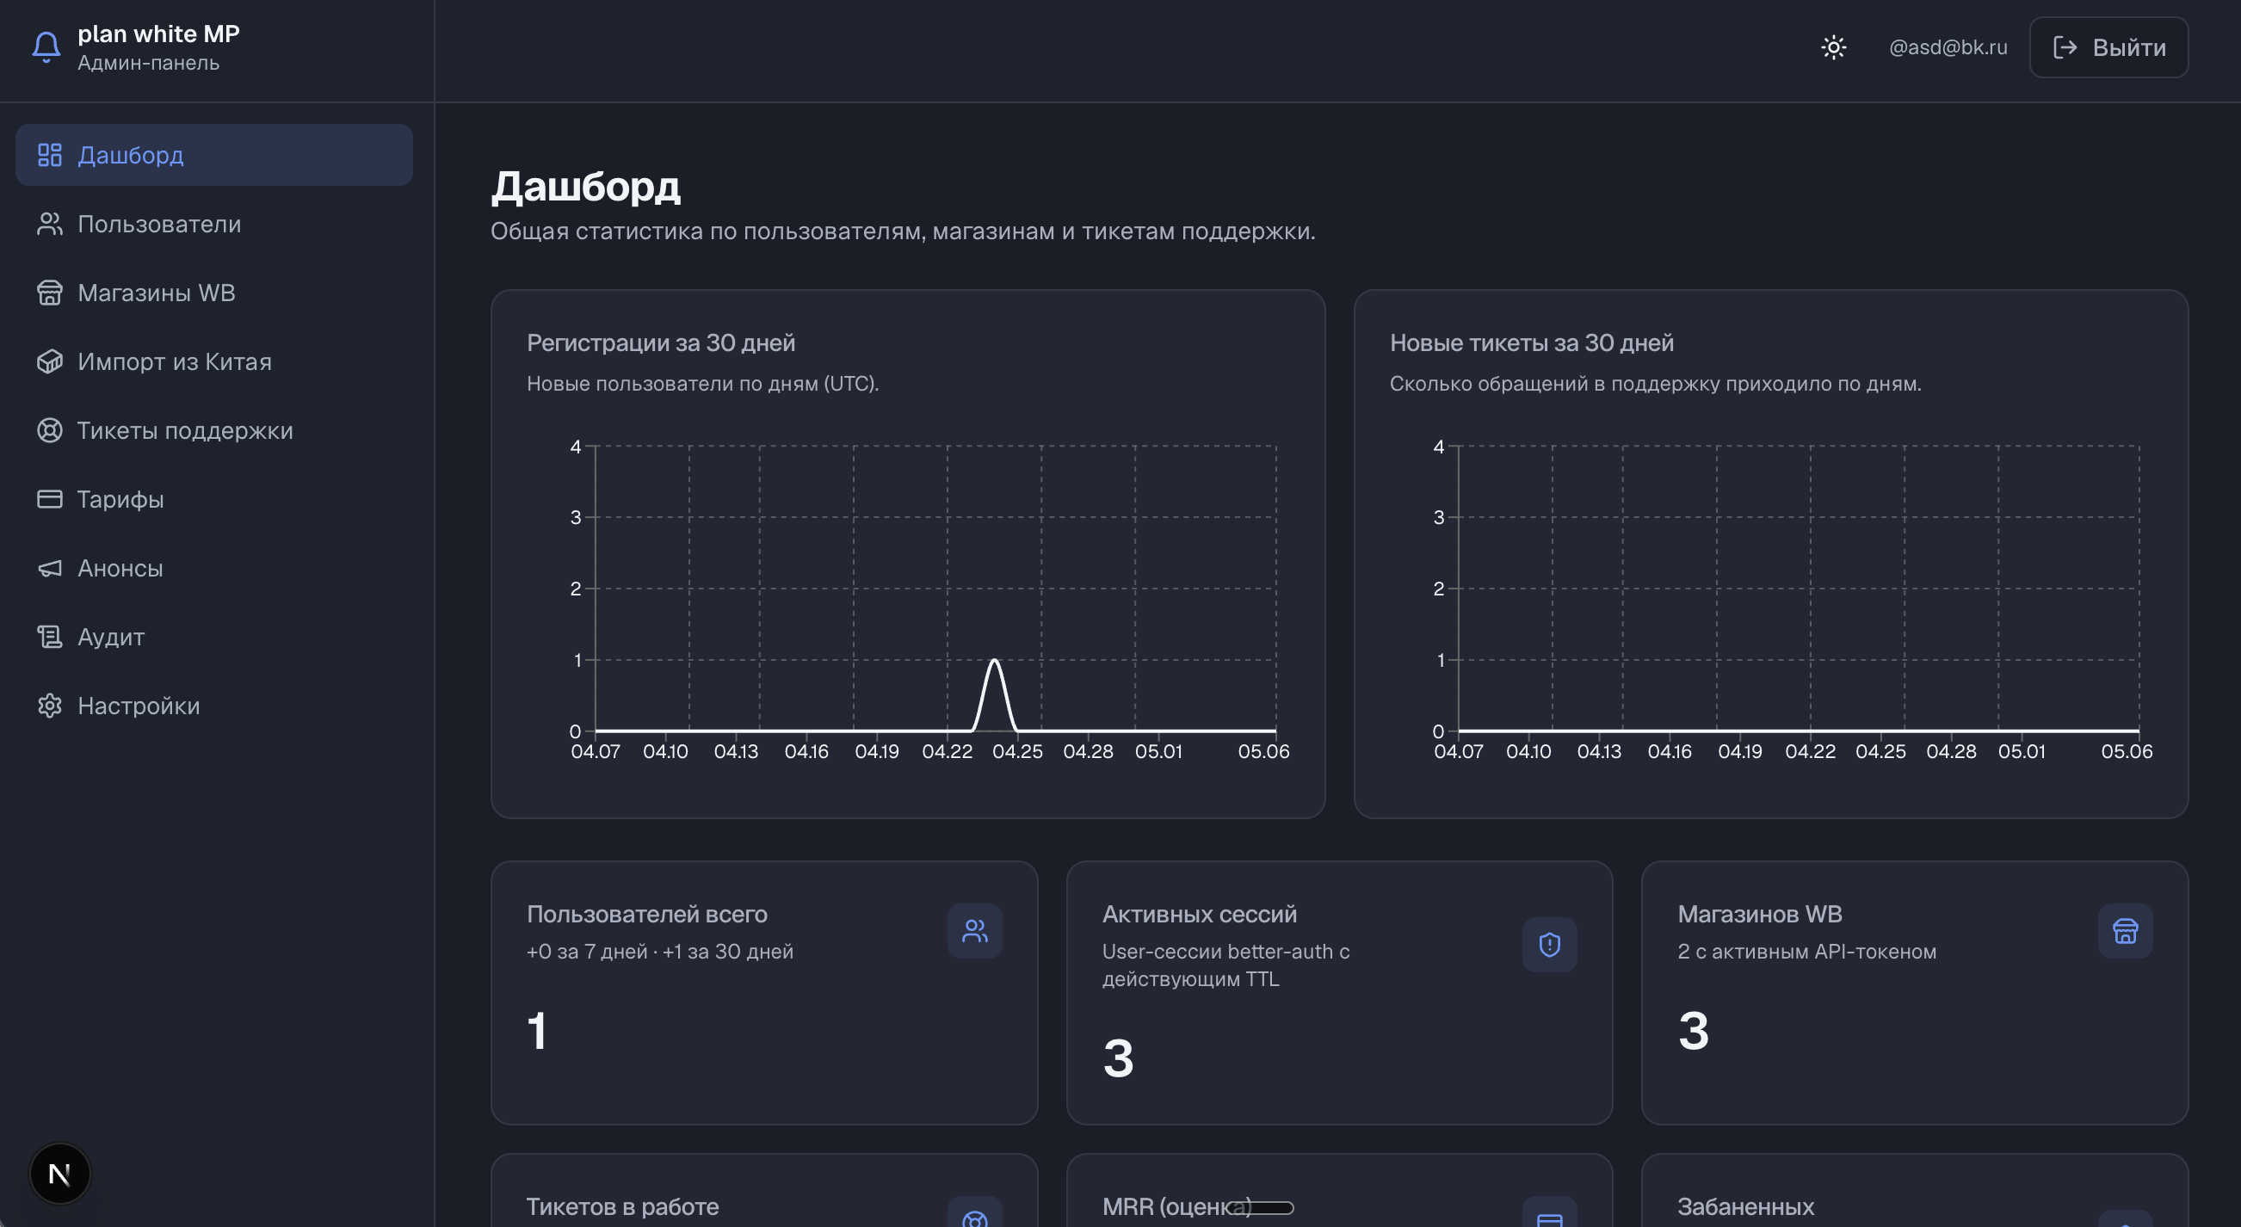This screenshot has height=1227, width=2241.
Task: Click the MRR (оценка) card title
Action: coord(1176,1207)
